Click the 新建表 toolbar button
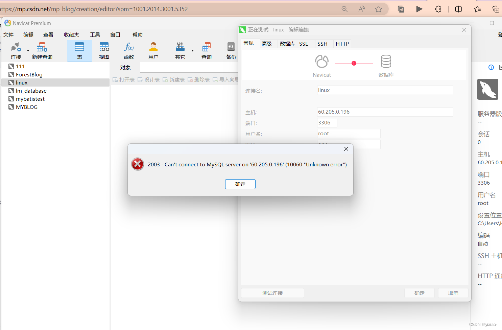 click(x=173, y=79)
